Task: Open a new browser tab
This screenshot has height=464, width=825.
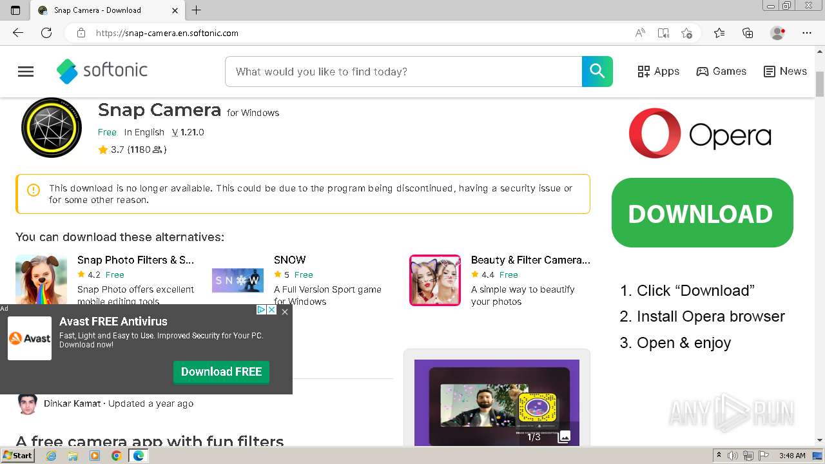Action: 197,10
